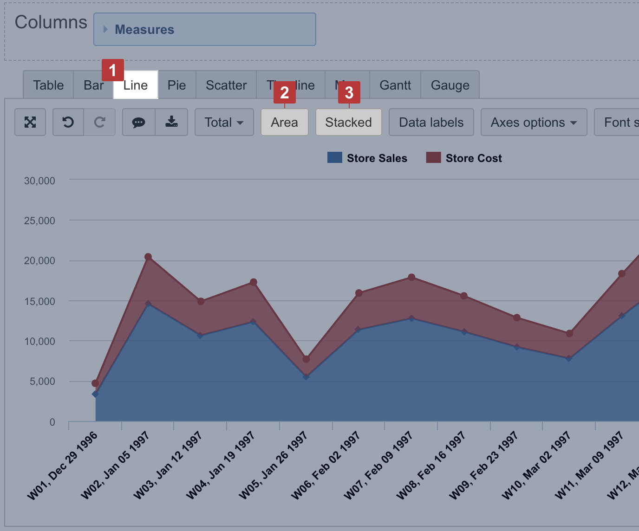Click the Store Cost legend icon

point(433,158)
